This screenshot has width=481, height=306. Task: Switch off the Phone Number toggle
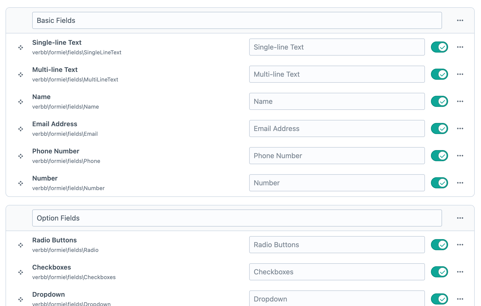440,156
